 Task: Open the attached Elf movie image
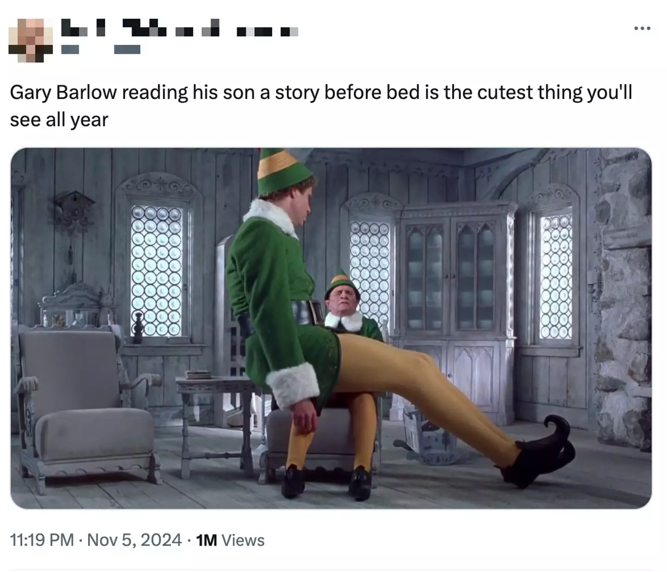click(331, 328)
